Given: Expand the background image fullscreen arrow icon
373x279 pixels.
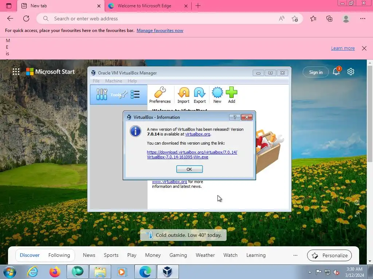Looking at the screenshot, I should point(357,214).
